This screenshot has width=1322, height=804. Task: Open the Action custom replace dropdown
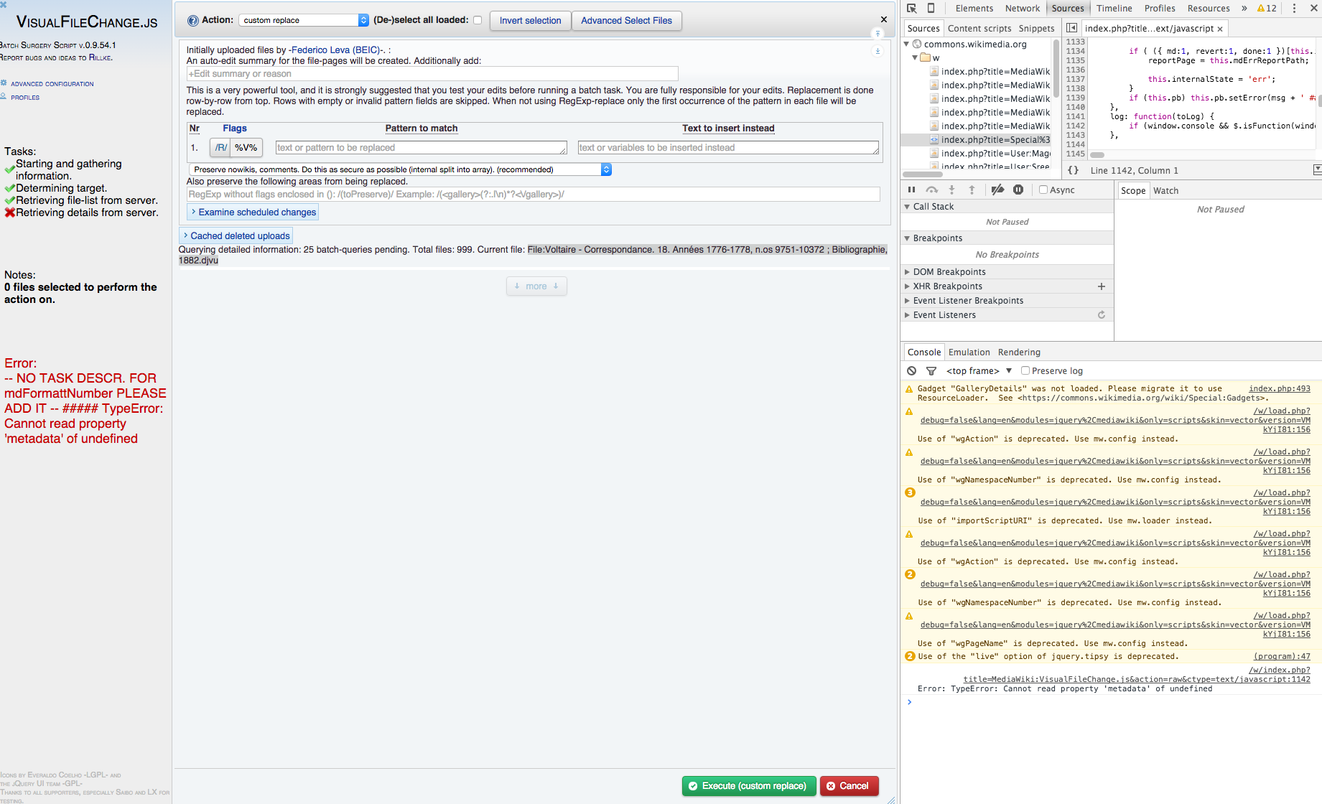click(304, 20)
